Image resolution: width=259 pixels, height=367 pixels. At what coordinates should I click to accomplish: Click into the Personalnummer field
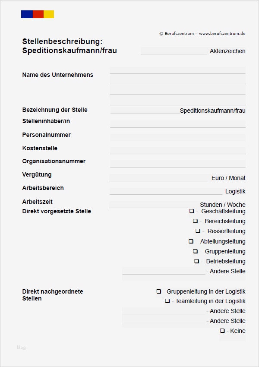(x=177, y=137)
